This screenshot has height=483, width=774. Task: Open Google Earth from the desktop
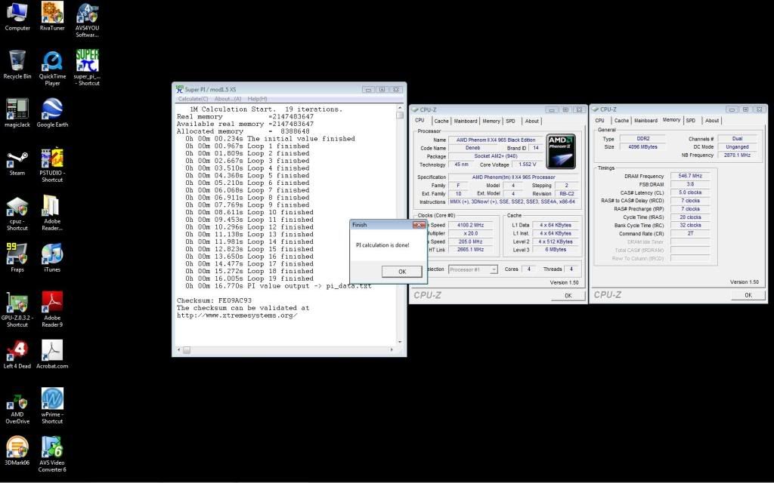(52, 113)
